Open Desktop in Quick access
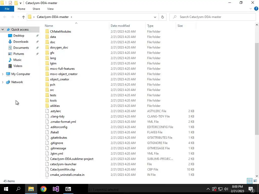 tap(19, 36)
